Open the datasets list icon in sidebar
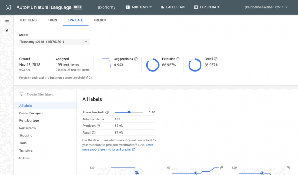 click(7, 21)
